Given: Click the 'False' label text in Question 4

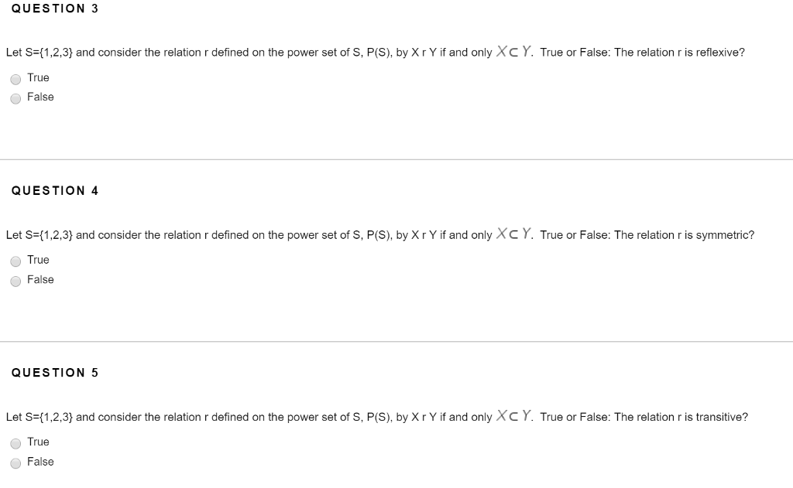Looking at the screenshot, I should point(40,280).
